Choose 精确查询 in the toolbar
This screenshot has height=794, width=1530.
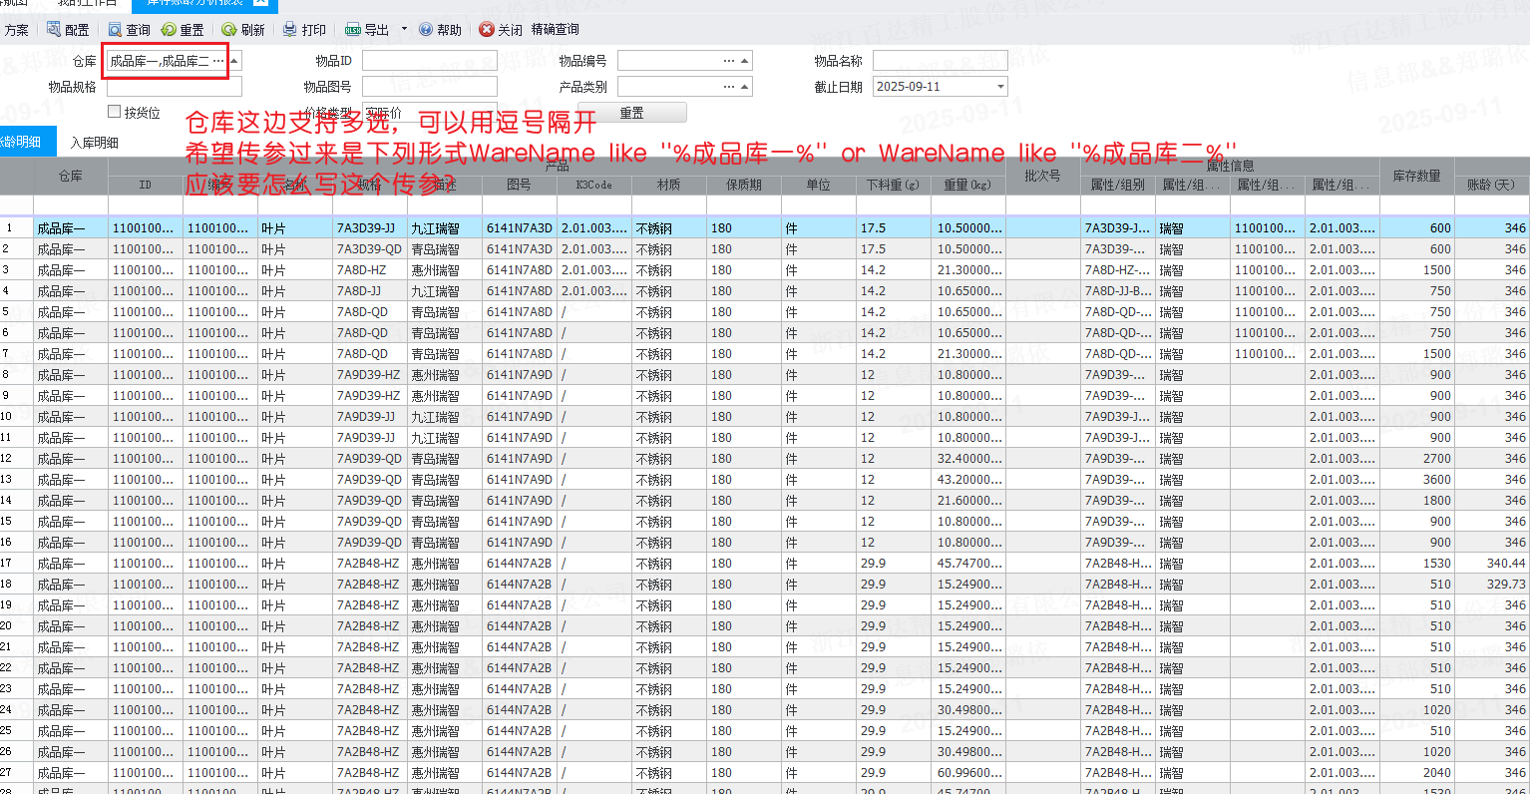[x=555, y=30]
